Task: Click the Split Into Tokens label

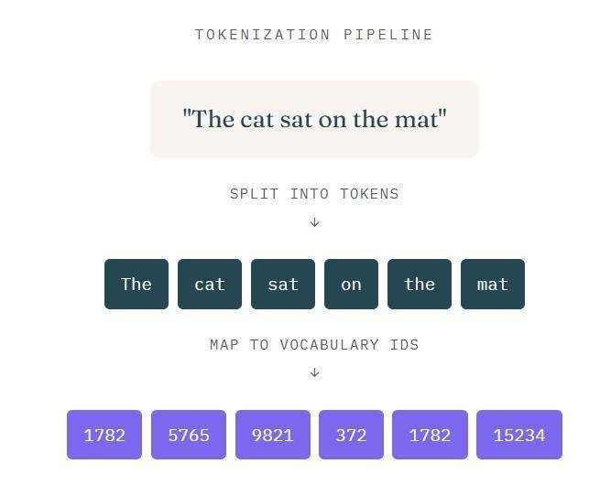Action: point(314,194)
